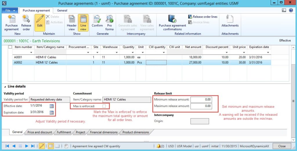Click the Validity period for field
The height and width of the screenshot is (151, 297).
coord(50,100)
